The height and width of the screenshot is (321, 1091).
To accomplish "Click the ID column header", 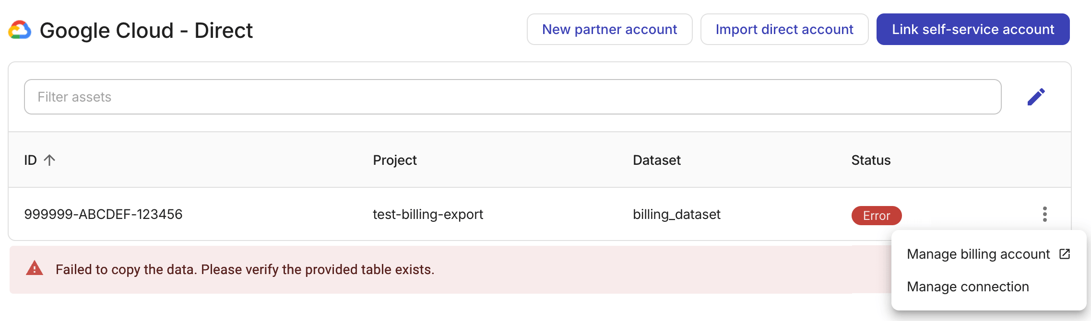I will (x=31, y=160).
